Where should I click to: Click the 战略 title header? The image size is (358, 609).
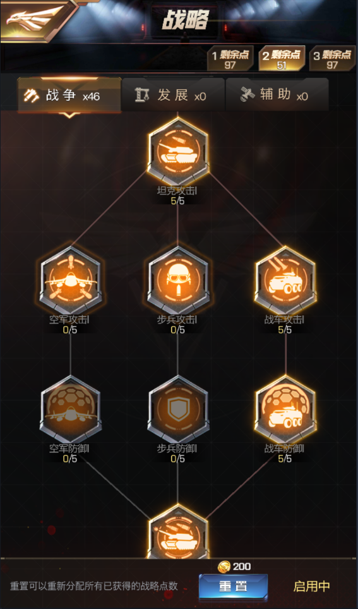(x=186, y=20)
